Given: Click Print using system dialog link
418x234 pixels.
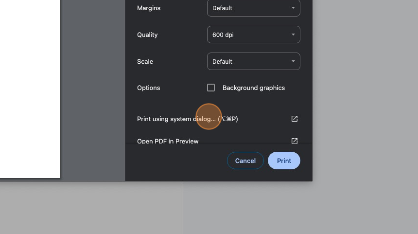Looking at the screenshot, I should tap(188, 119).
